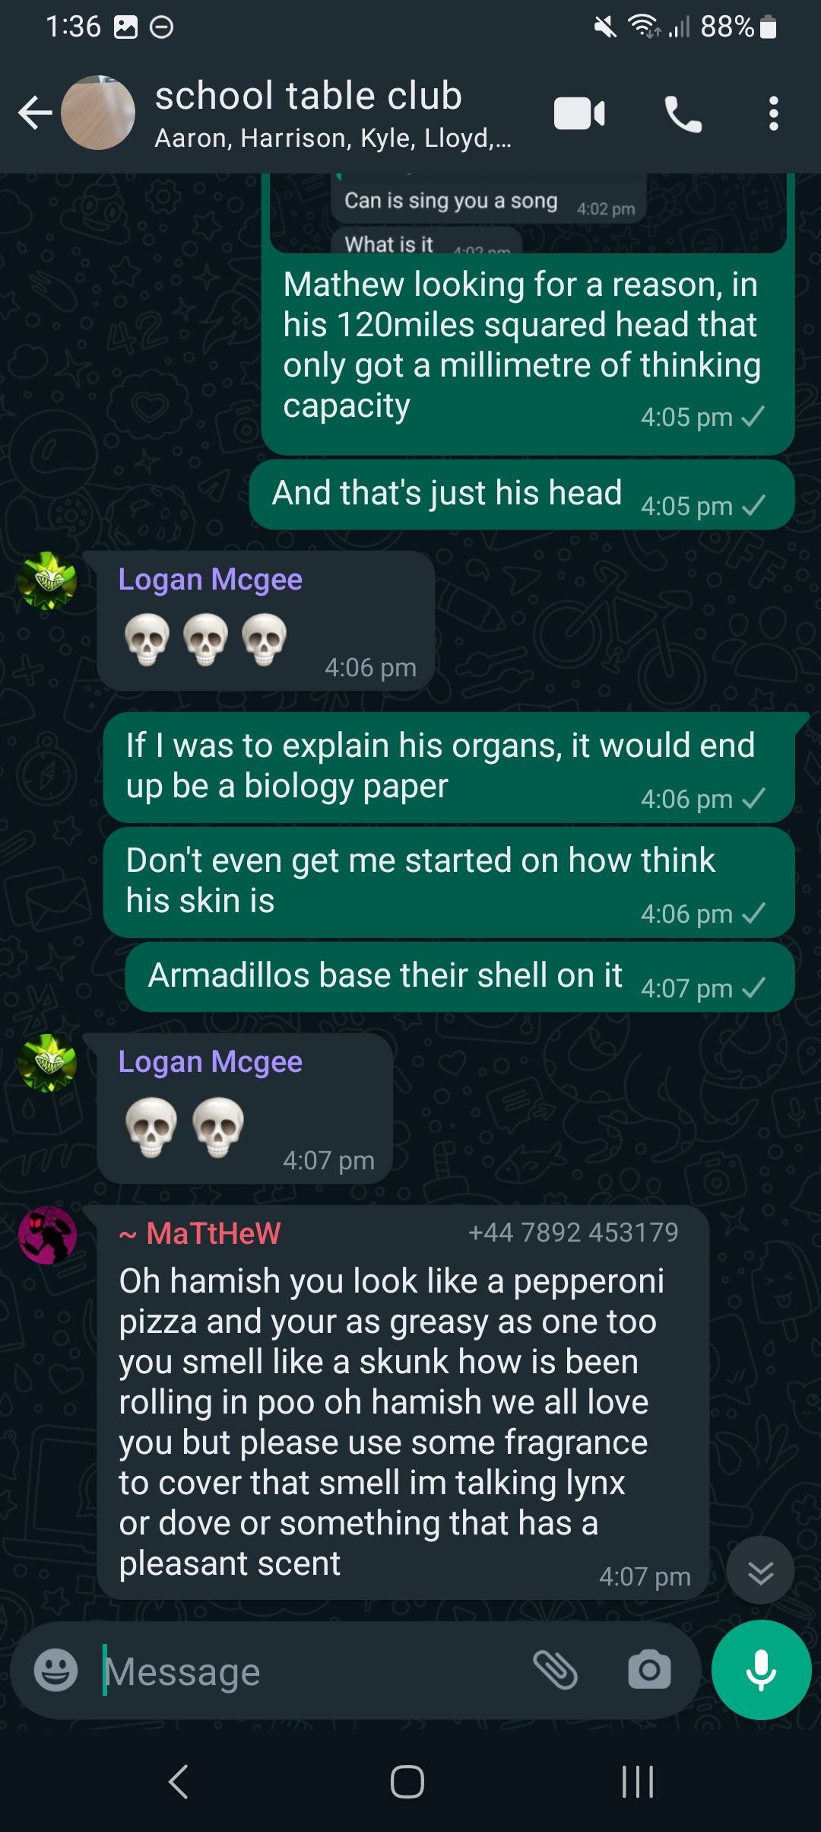Tap the phone number +44 7892 453179

coord(573,1232)
